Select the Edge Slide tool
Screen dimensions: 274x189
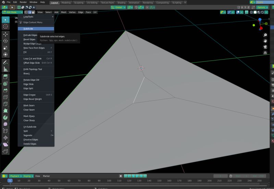click(x=5, y=131)
